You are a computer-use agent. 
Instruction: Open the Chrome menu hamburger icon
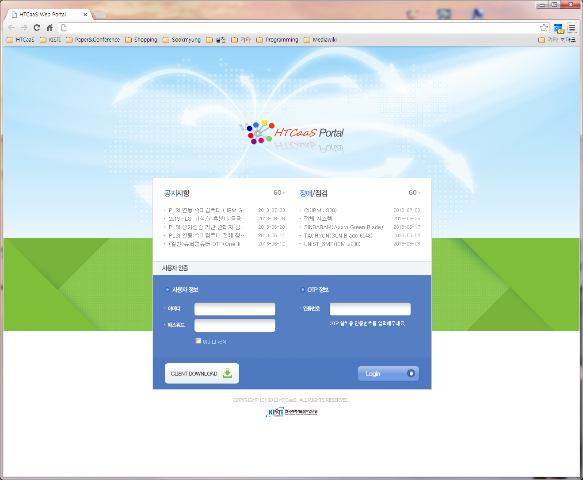[572, 27]
